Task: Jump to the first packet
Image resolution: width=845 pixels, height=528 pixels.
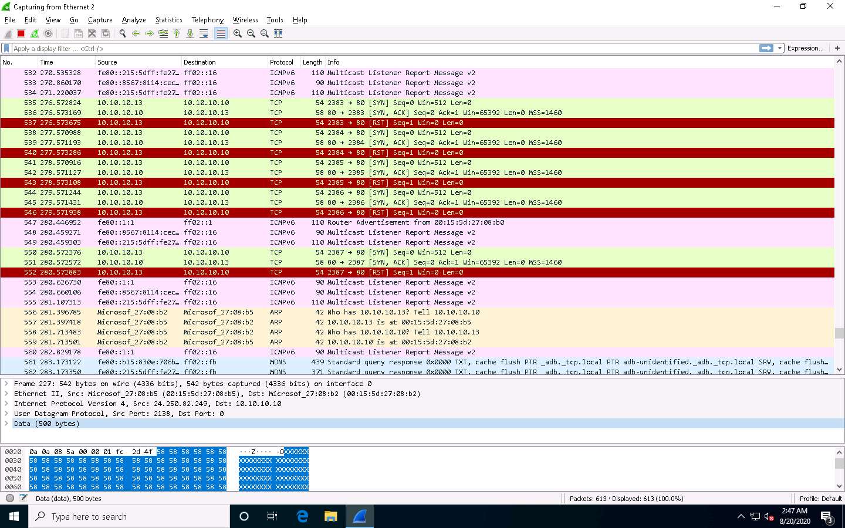Action: (177, 33)
